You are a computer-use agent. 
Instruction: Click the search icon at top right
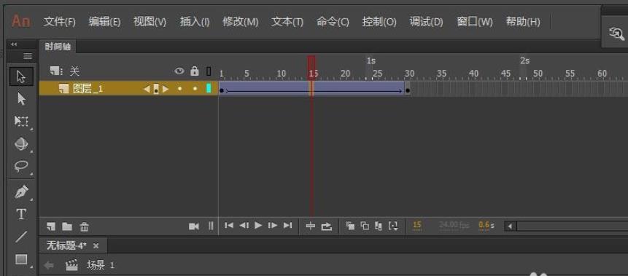[x=617, y=33]
